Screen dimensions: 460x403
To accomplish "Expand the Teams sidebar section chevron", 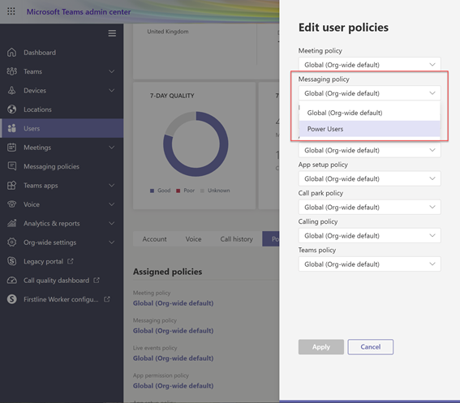I will click(x=111, y=71).
